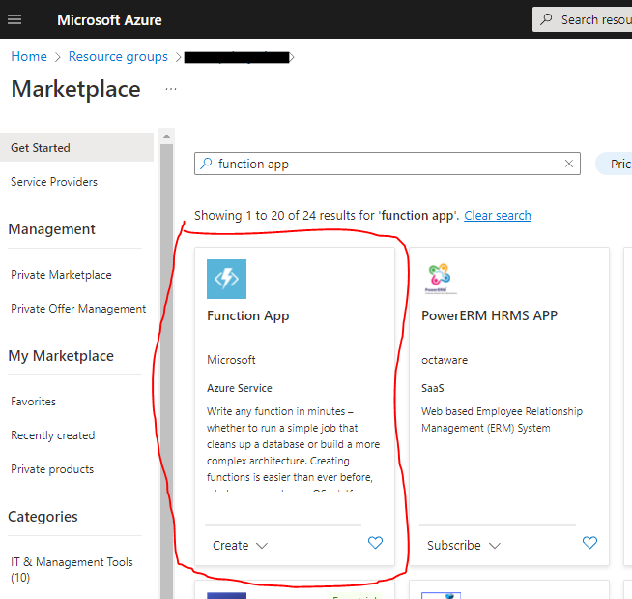The width and height of the screenshot is (632, 599).
Task: Favorite PowerERM HRMS APP with heart
Action: pyautogui.click(x=589, y=543)
